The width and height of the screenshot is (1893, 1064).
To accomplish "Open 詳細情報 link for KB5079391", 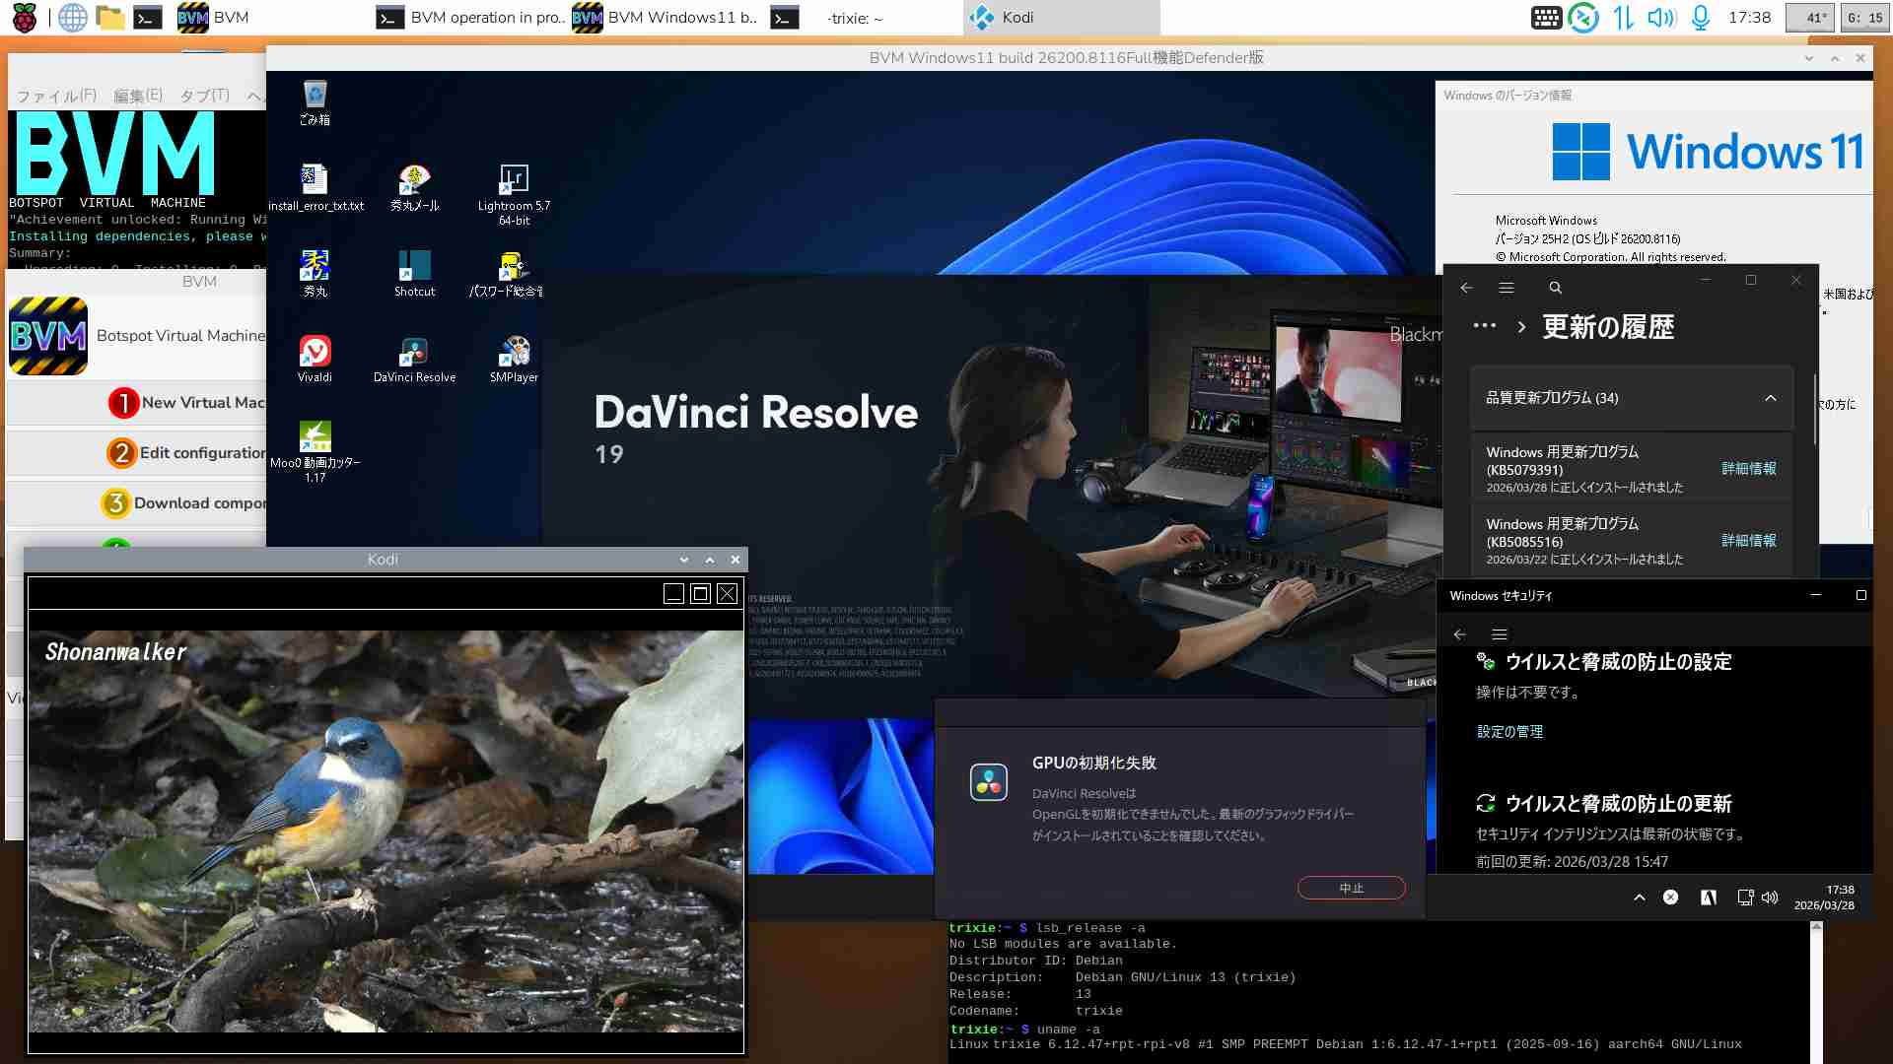I will coord(1748,469).
